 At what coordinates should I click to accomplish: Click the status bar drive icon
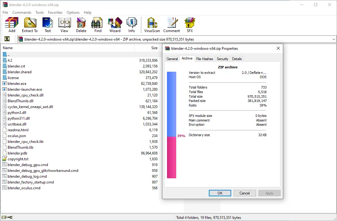tap(4, 217)
